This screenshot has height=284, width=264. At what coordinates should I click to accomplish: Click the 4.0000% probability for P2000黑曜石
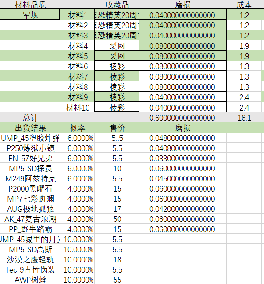pos(78,189)
